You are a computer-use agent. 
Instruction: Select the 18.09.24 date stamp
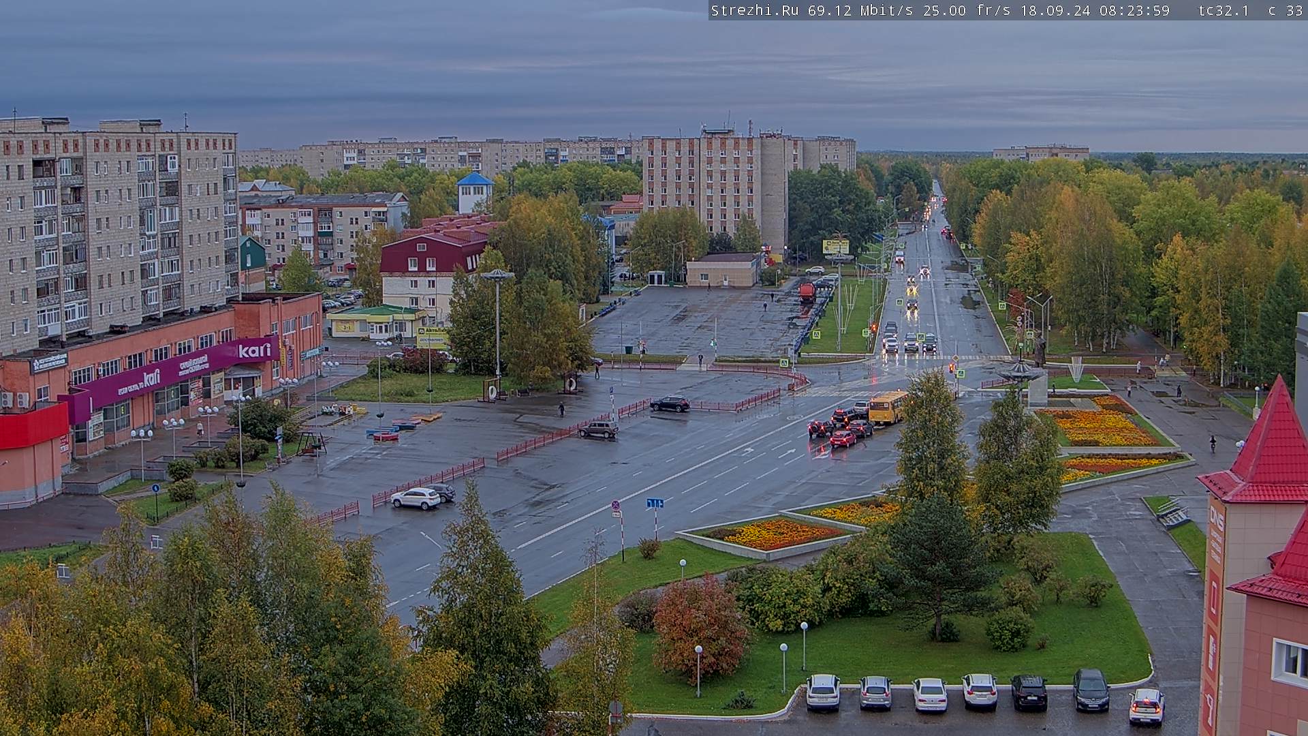point(1055,10)
